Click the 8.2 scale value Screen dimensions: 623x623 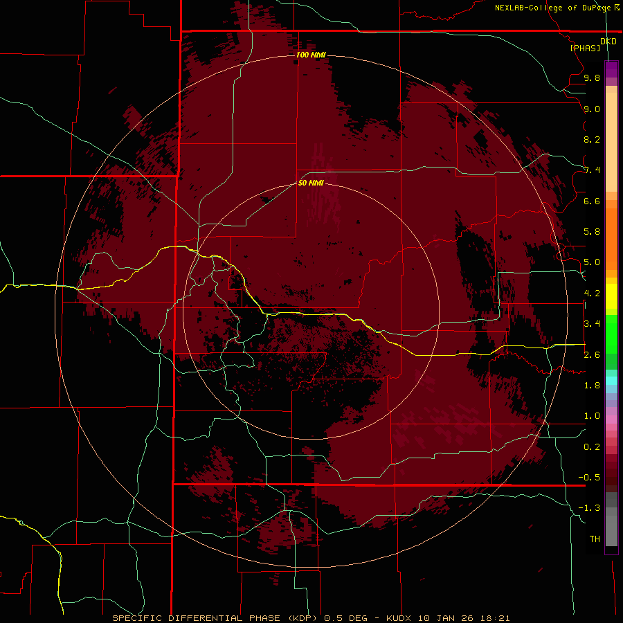[592, 139]
